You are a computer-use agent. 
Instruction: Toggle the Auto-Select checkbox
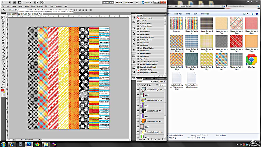(10, 10)
